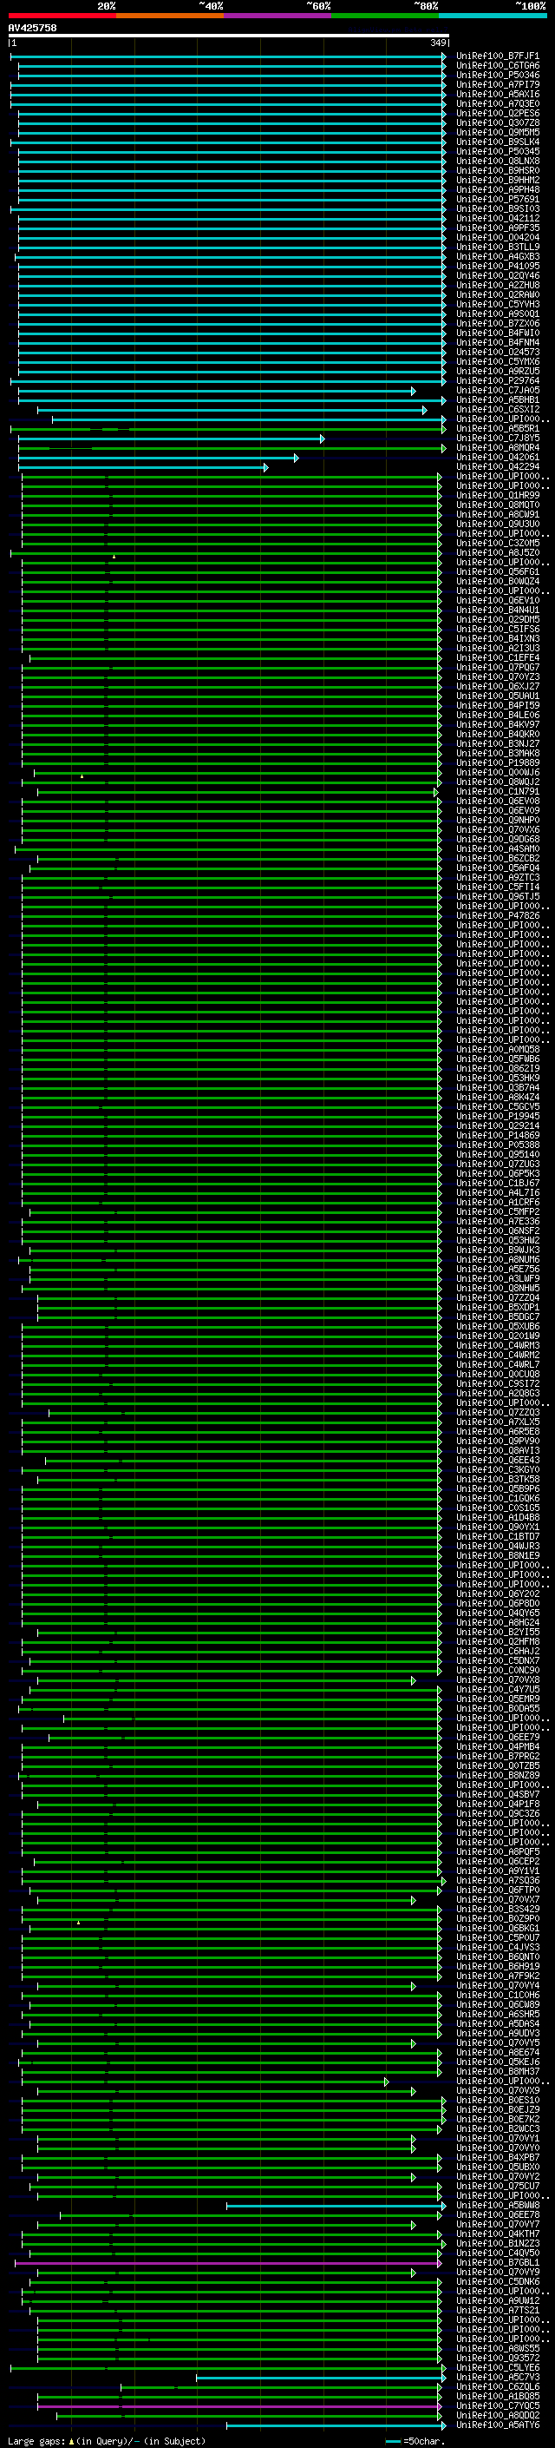Click the Large gaps legend text
Screen dimensions: 555x2448
point(107,2440)
